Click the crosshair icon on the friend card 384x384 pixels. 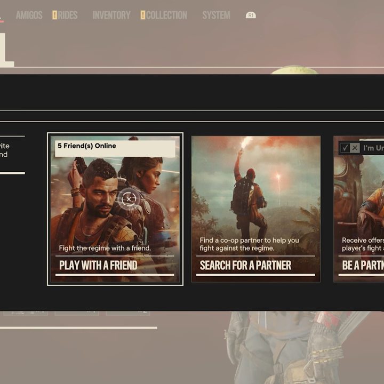click(x=129, y=199)
